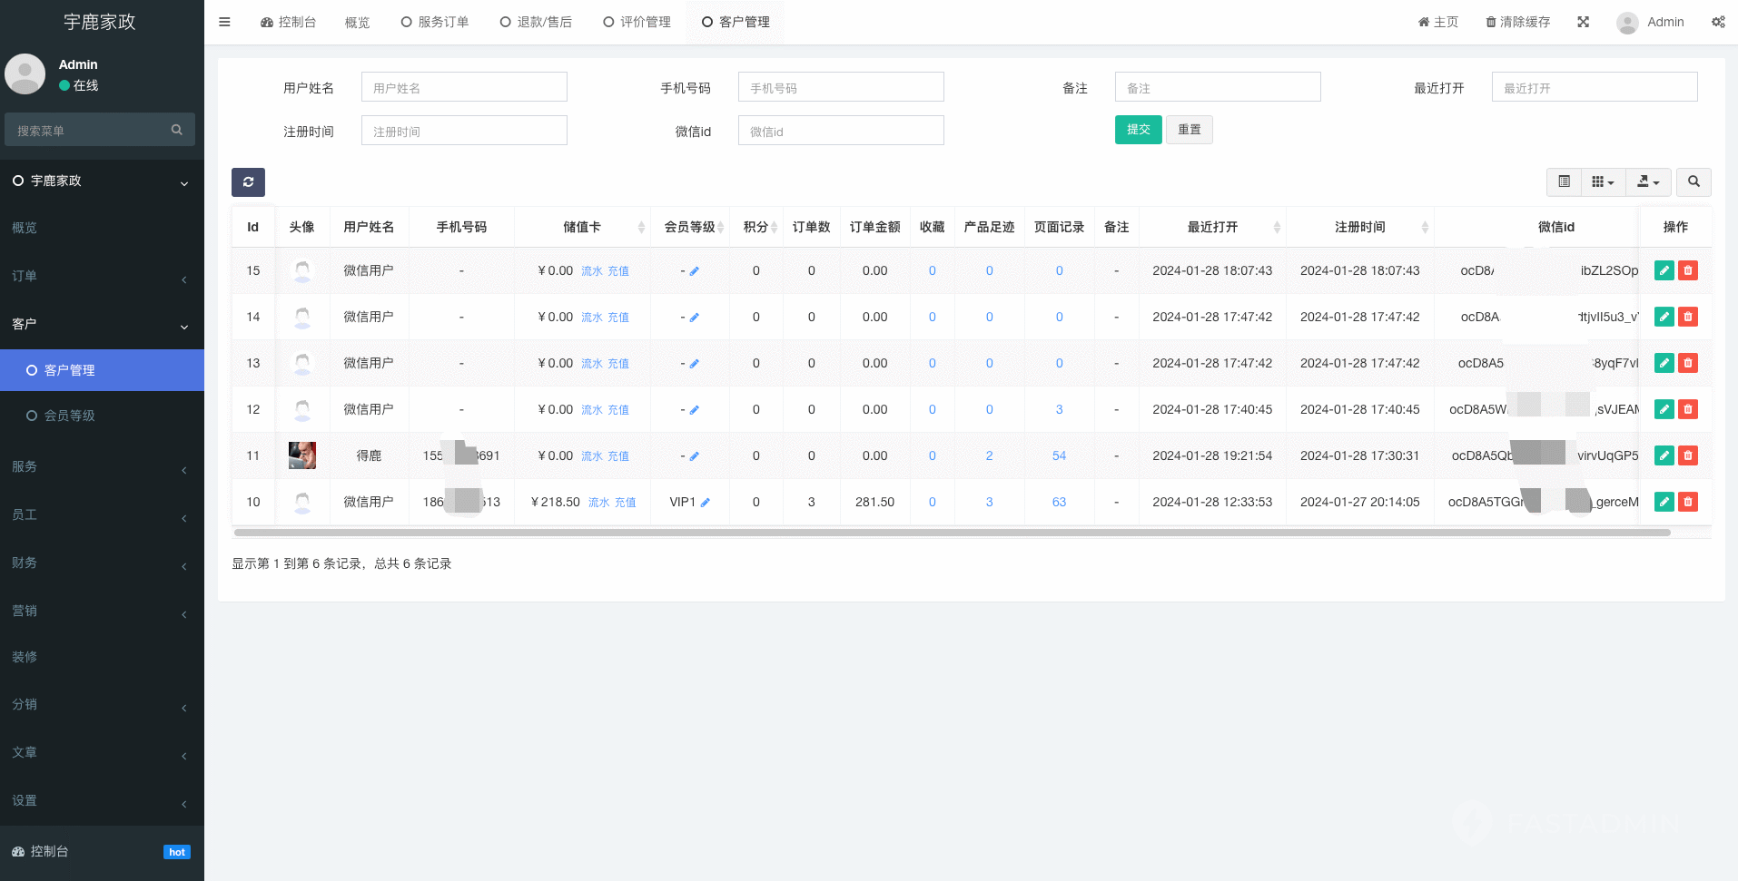Toggle the sidebar hamburger menu icon

(x=224, y=22)
